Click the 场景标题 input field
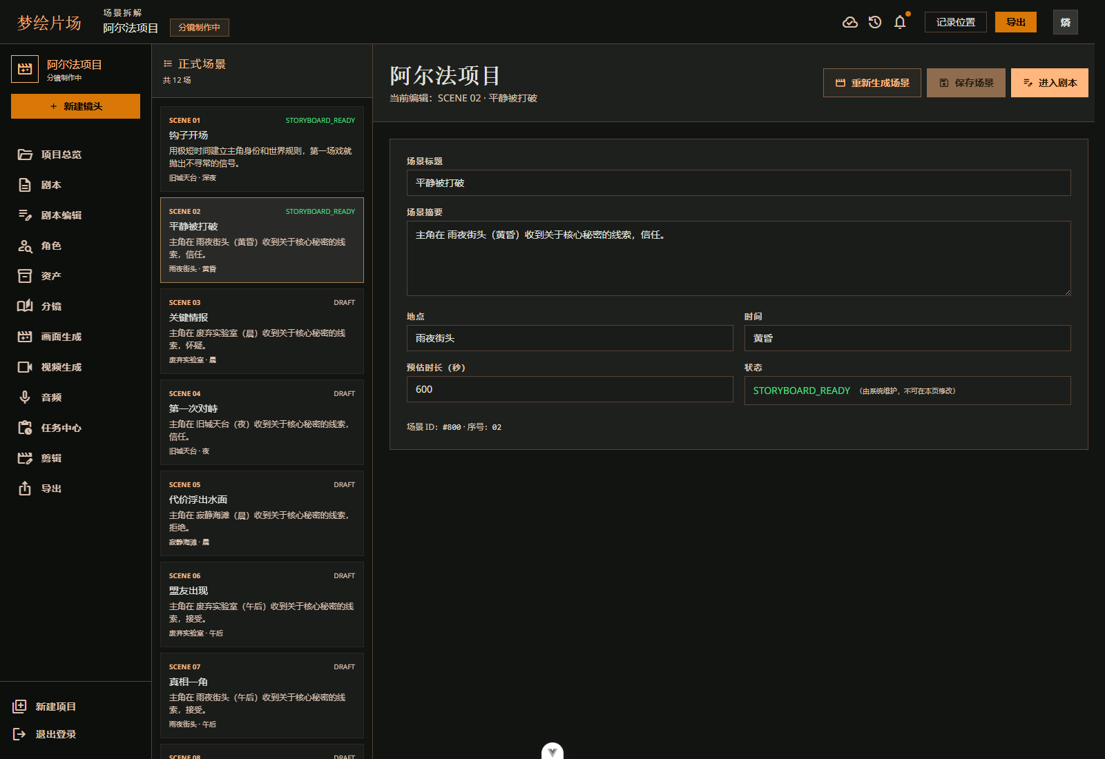Image resolution: width=1105 pixels, height=759 pixels. click(x=739, y=183)
